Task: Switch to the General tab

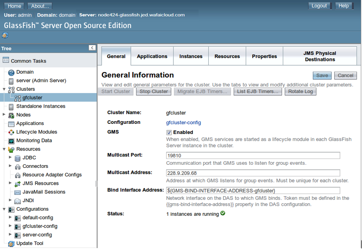Action: [x=116, y=56]
